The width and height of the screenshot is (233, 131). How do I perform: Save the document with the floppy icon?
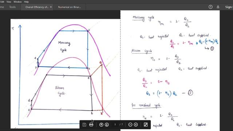[x=84, y=124]
